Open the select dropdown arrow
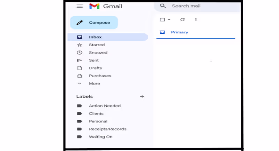 click(x=169, y=19)
